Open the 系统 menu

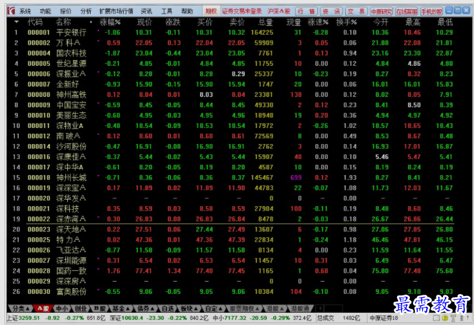pyautogui.click(x=25, y=12)
